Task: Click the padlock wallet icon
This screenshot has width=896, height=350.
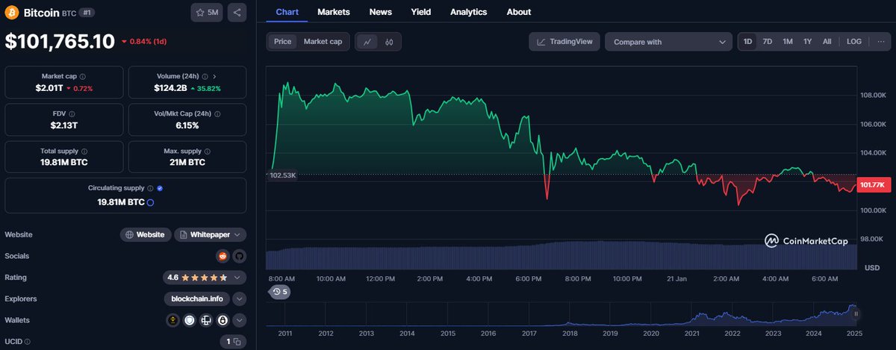Action: [223, 320]
